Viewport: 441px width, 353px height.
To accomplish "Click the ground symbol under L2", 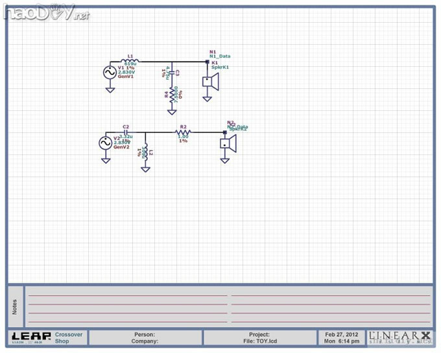I will (x=145, y=169).
